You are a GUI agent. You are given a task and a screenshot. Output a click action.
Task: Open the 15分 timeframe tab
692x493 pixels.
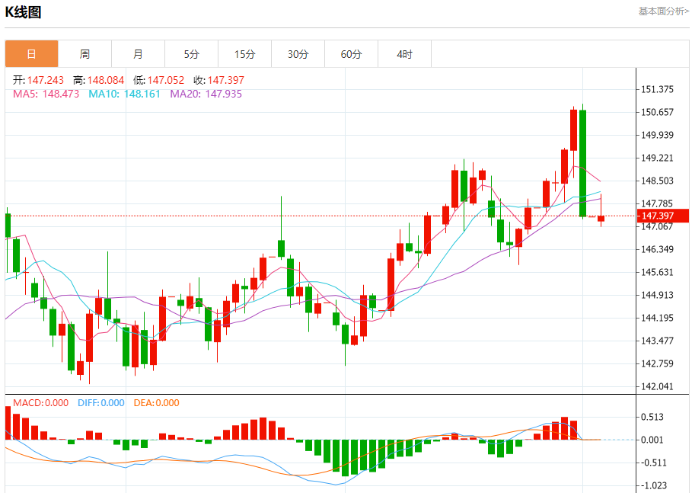click(x=245, y=54)
